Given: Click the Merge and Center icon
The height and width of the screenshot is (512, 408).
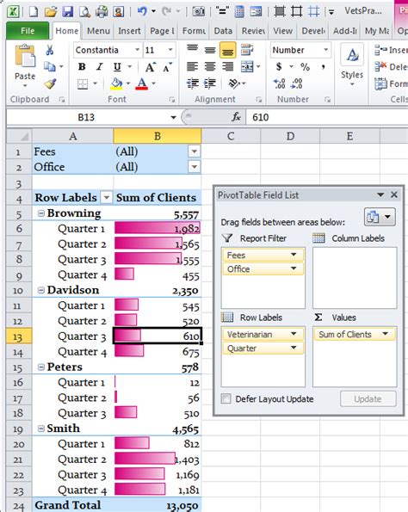Looking at the screenshot, I should 247,66.
